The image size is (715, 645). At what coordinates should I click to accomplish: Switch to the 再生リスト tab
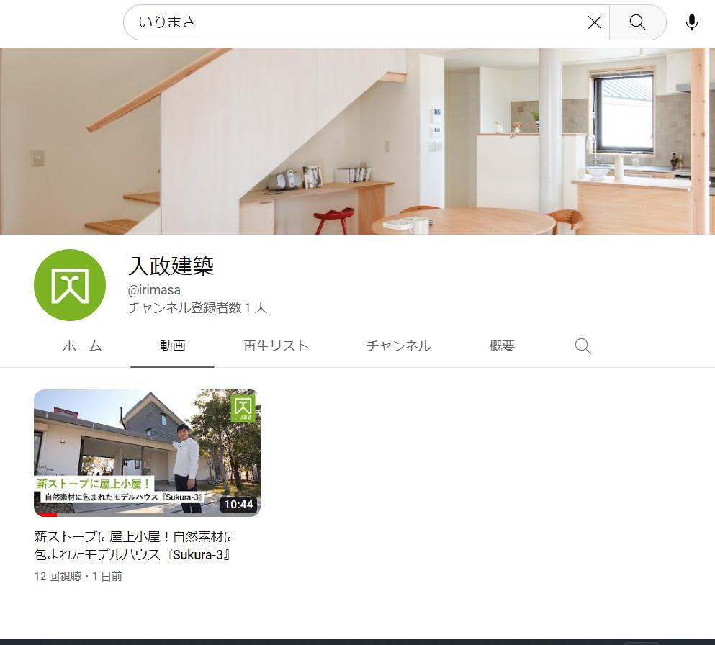click(x=276, y=346)
